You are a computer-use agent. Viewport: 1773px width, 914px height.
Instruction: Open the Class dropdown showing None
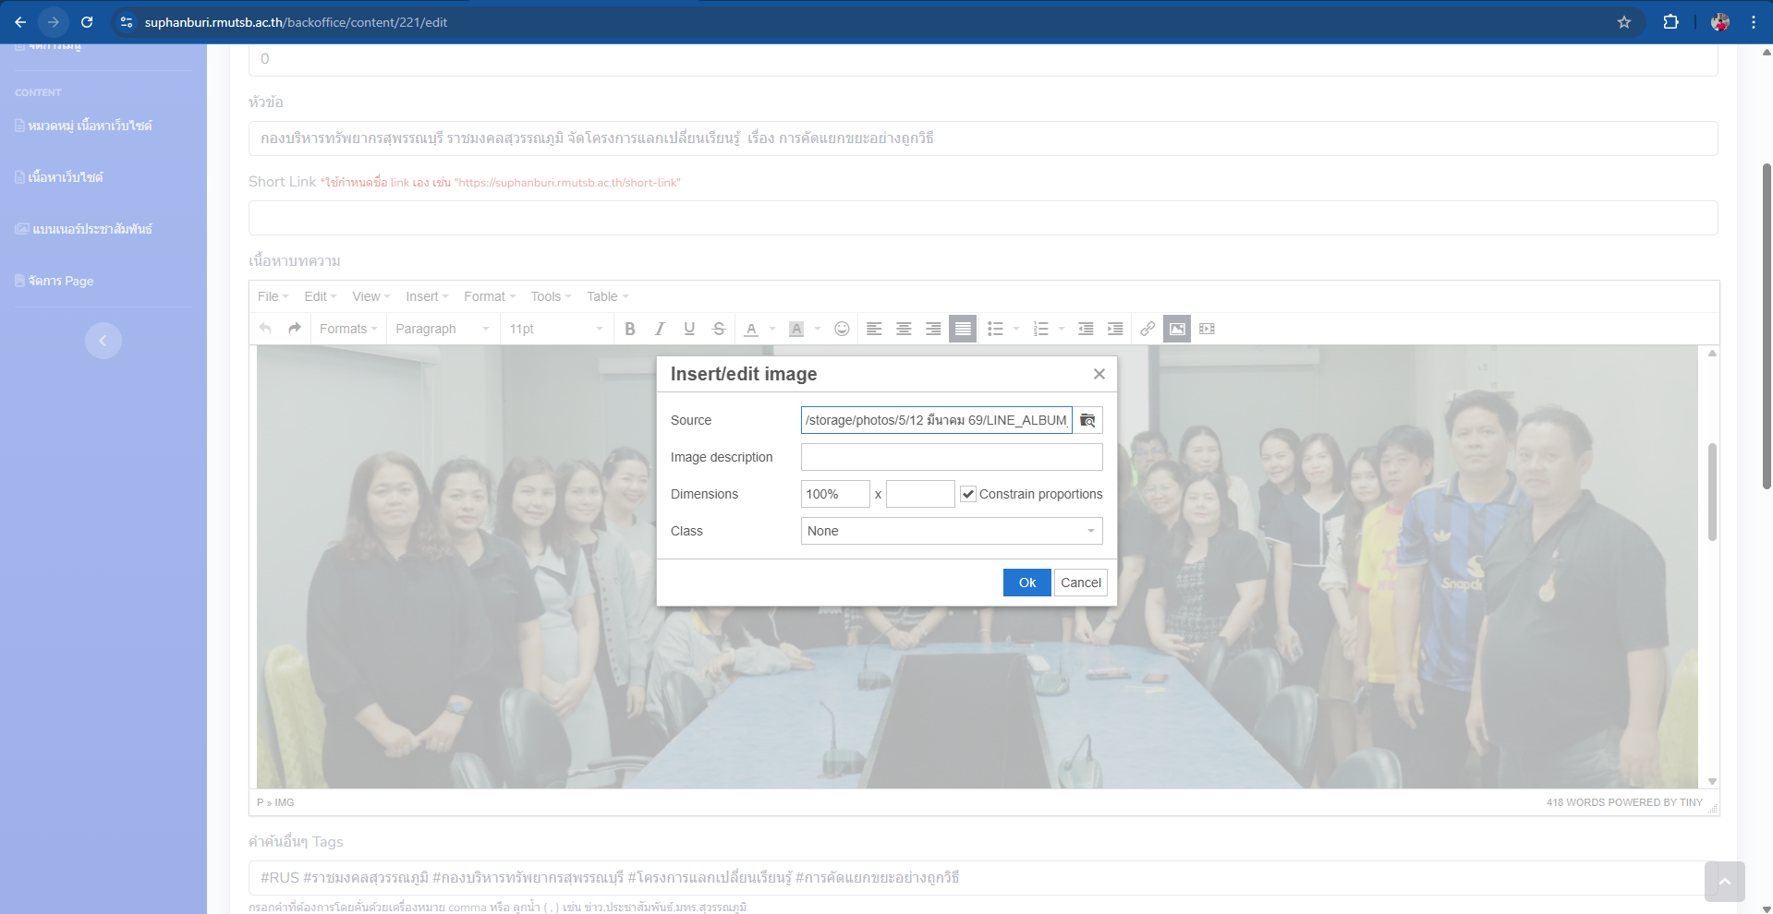click(x=951, y=531)
